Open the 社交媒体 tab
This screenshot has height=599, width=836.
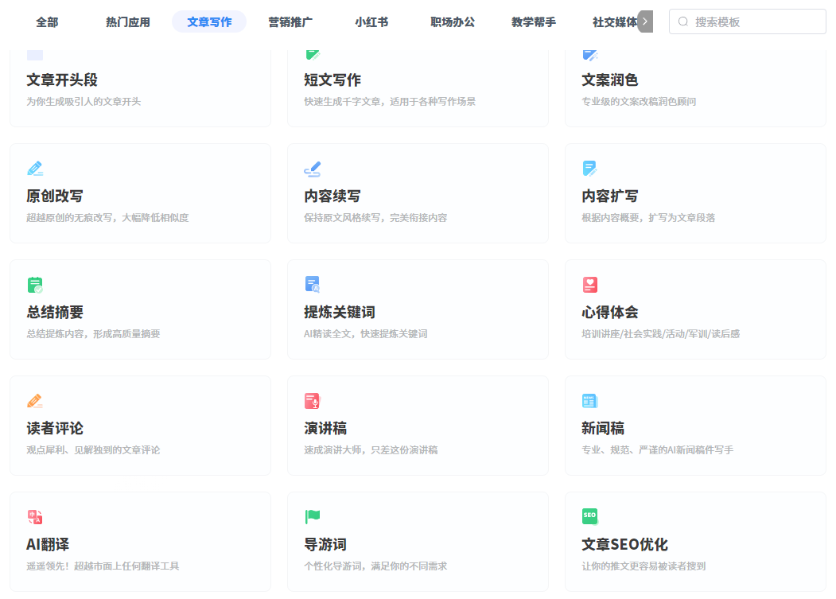click(615, 21)
